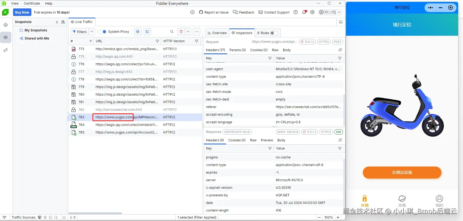Open the Help question mark icon
The height and width of the screenshot is (221, 463).
(296, 12)
